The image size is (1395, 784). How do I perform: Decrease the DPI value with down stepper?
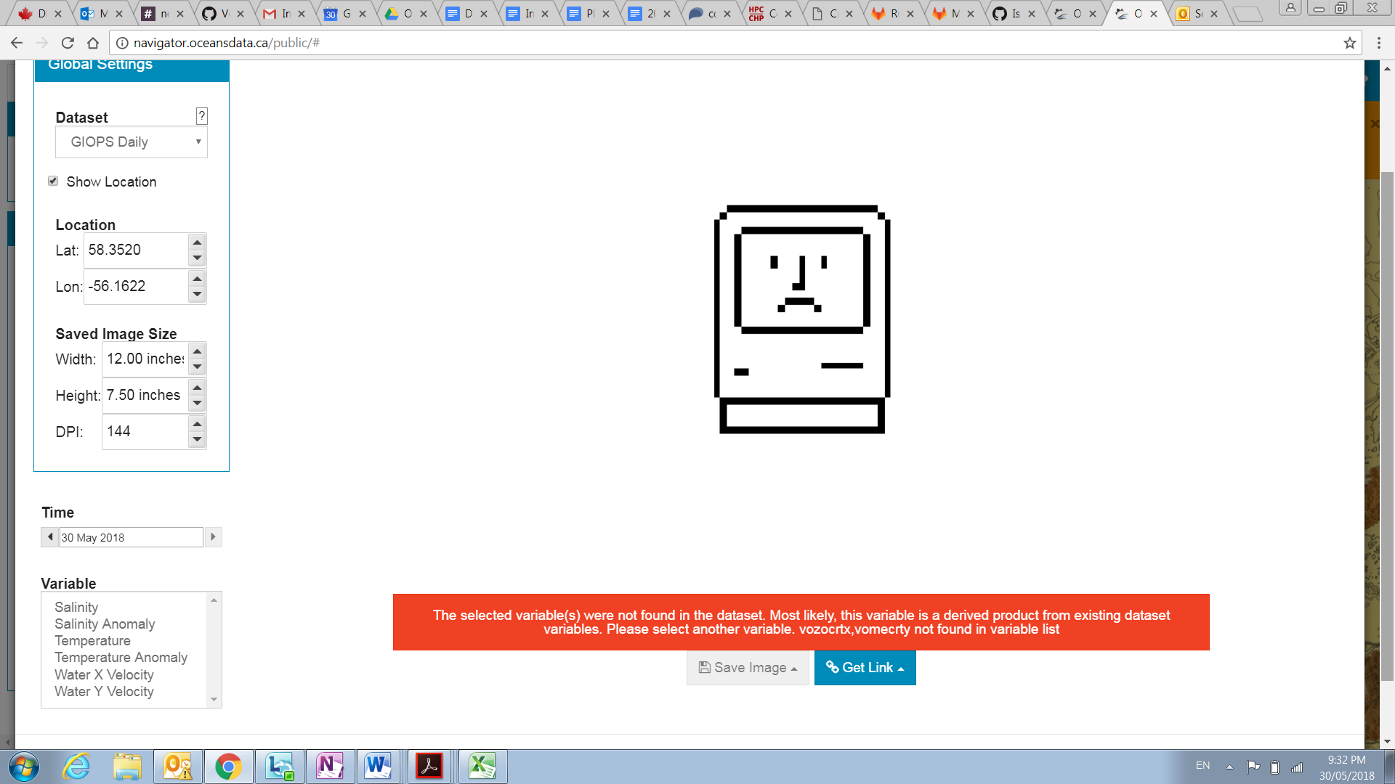point(197,440)
